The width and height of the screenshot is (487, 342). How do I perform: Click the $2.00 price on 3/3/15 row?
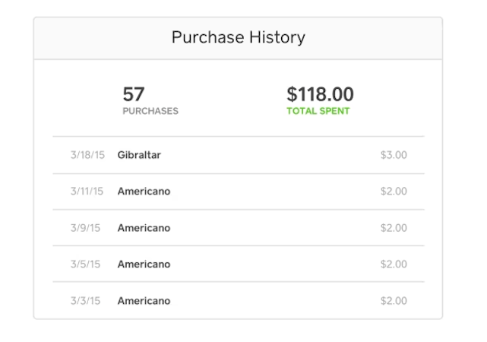394,301
